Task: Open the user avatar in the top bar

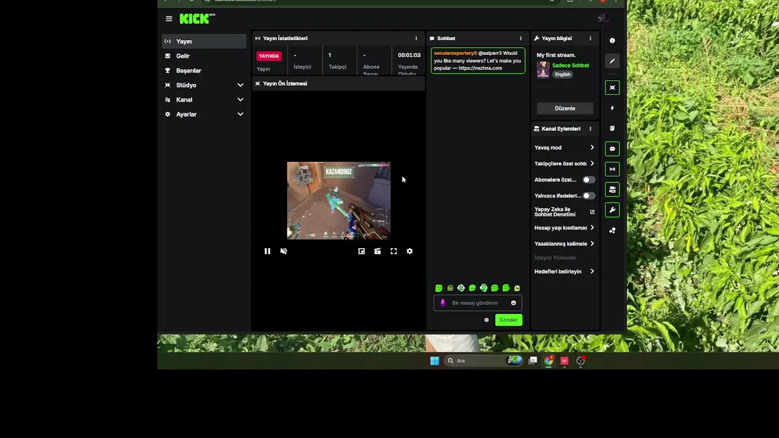Action: (603, 19)
